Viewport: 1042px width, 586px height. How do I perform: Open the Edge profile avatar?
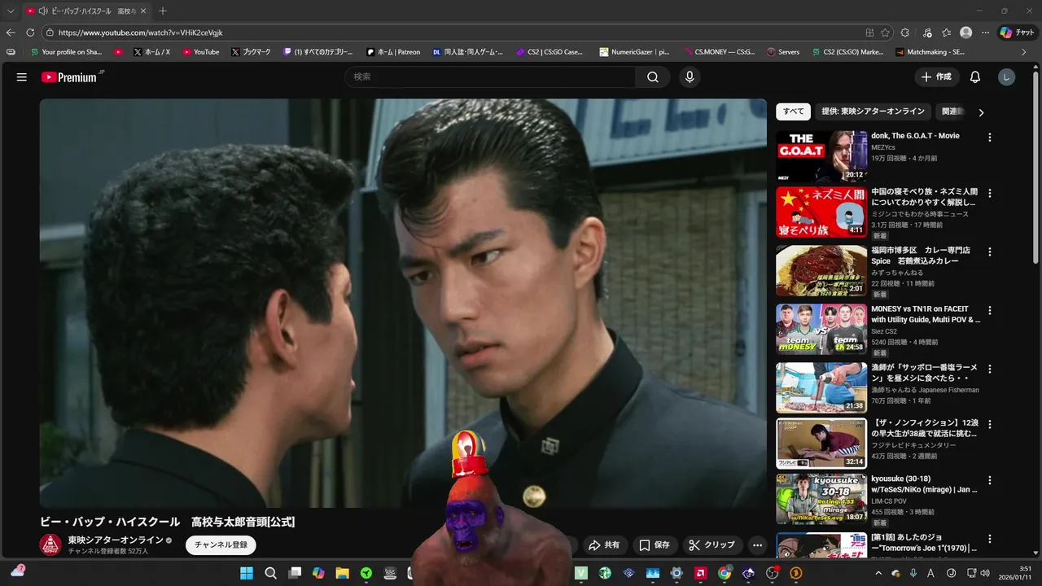965,33
